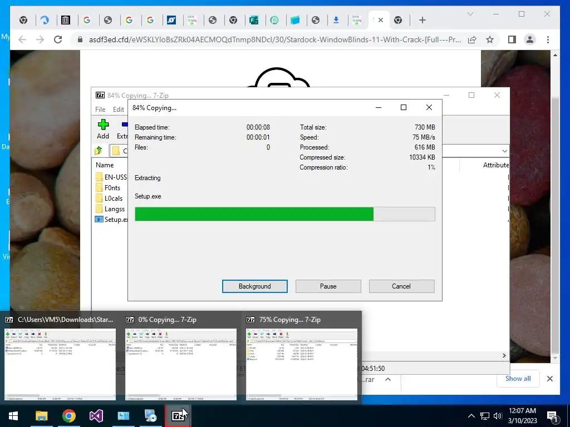Open options chevron for the .rar download
The width and height of the screenshot is (570, 427).
[x=388, y=379]
